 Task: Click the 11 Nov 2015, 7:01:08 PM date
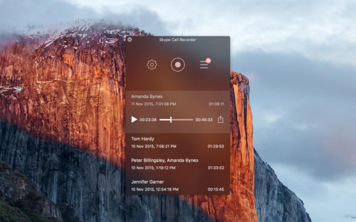[x=154, y=104]
